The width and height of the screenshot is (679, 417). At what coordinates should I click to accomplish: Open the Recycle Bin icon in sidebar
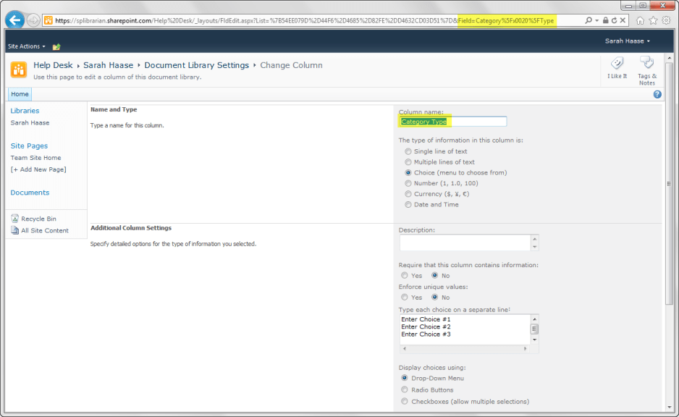(15, 219)
